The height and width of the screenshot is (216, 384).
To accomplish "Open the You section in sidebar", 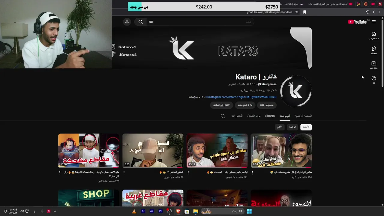I will point(374,79).
